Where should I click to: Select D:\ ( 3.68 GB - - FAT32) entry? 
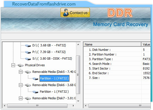[x=49, y=45]
